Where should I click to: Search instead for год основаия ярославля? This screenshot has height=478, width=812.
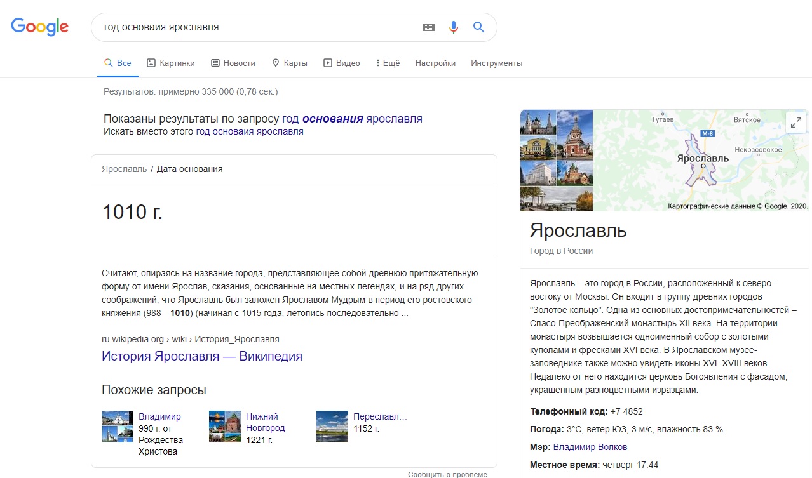(250, 131)
